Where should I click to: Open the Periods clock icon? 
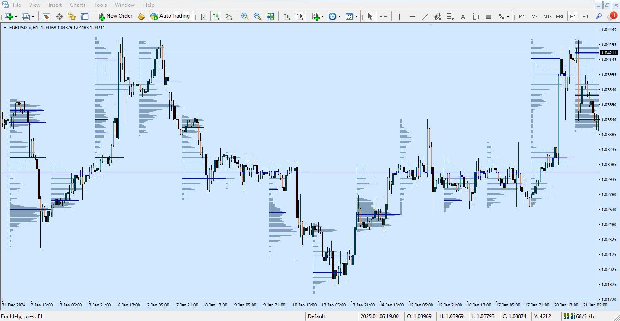(332, 16)
